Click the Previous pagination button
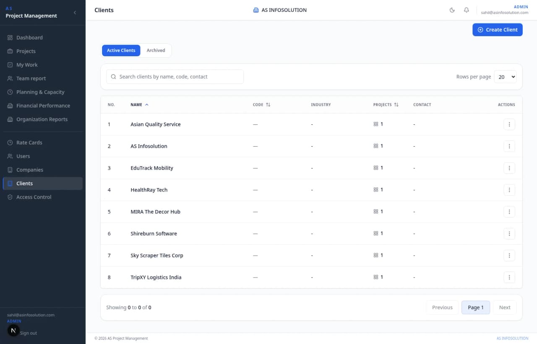Viewport: 537px width, 344px height. (x=442, y=307)
